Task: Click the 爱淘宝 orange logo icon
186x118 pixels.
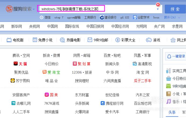Action: [44, 72]
